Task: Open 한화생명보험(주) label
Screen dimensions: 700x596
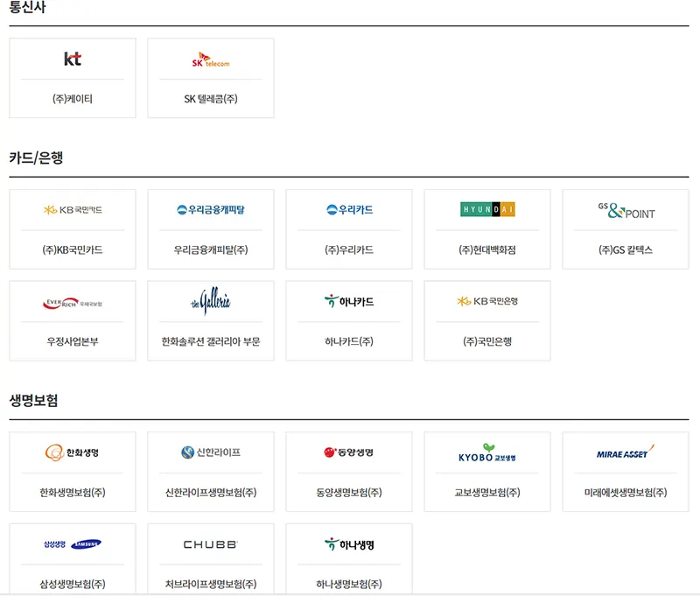Action: pos(73,493)
